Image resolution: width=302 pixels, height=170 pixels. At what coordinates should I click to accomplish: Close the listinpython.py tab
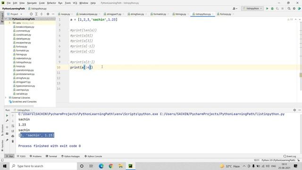(213, 14)
